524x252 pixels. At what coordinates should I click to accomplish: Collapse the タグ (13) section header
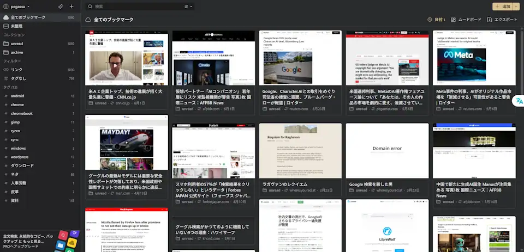[10, 87]
